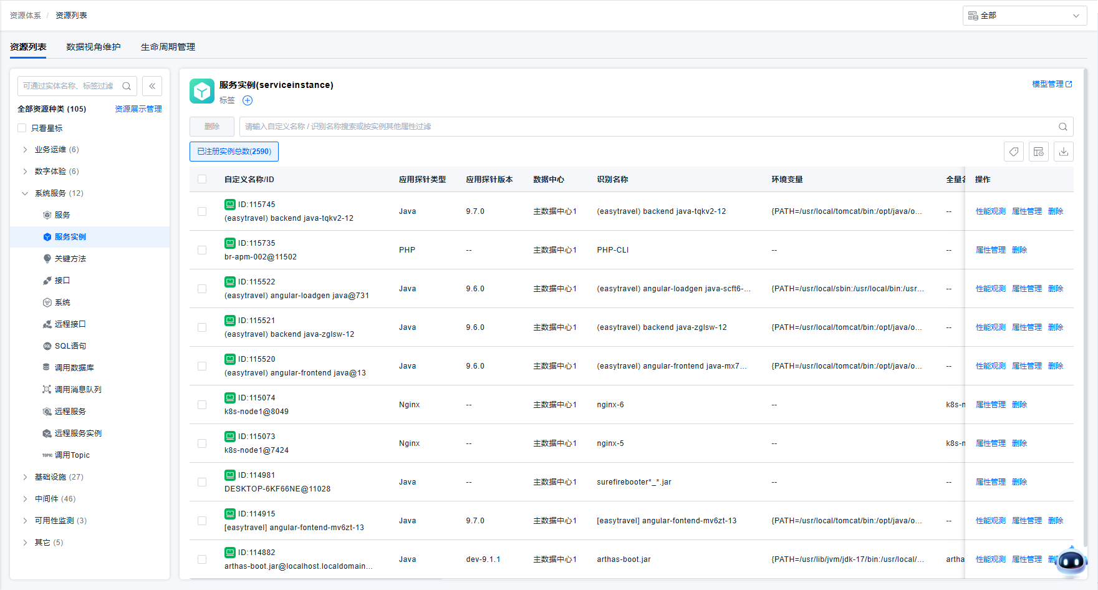The width and height of the screenshot is (1098, 590).
Task: Click the add tag plus icon
Action: (x=248, y=100)
